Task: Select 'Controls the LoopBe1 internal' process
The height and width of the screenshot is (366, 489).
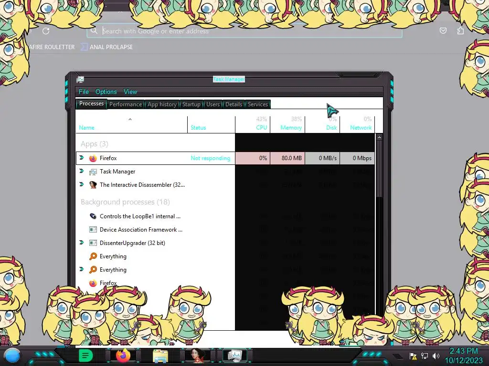Action: coord(140,216)
